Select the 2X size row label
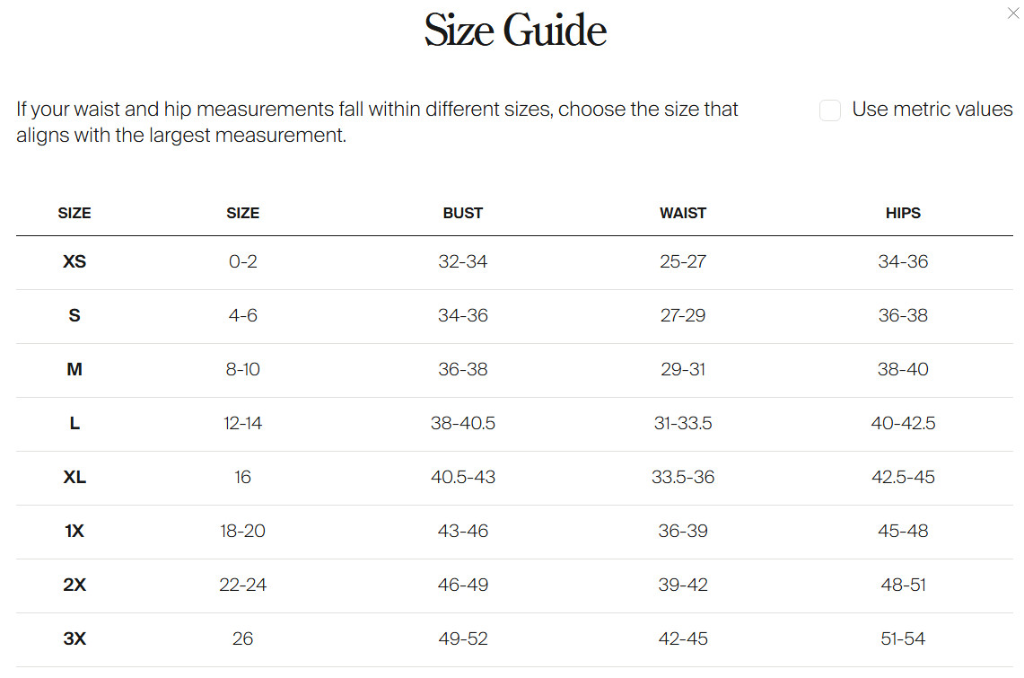 tap(74, 586)
